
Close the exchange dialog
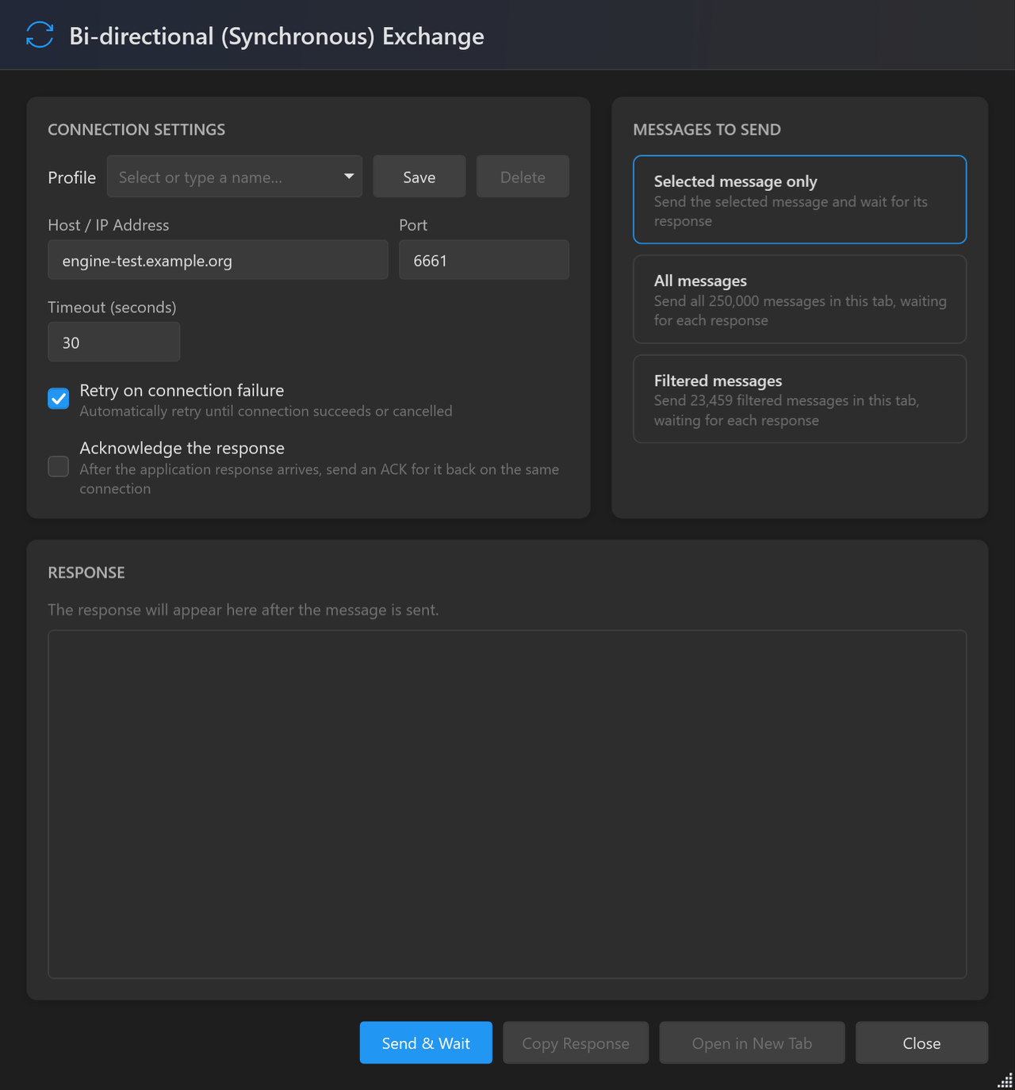[x=922, y=1043]
